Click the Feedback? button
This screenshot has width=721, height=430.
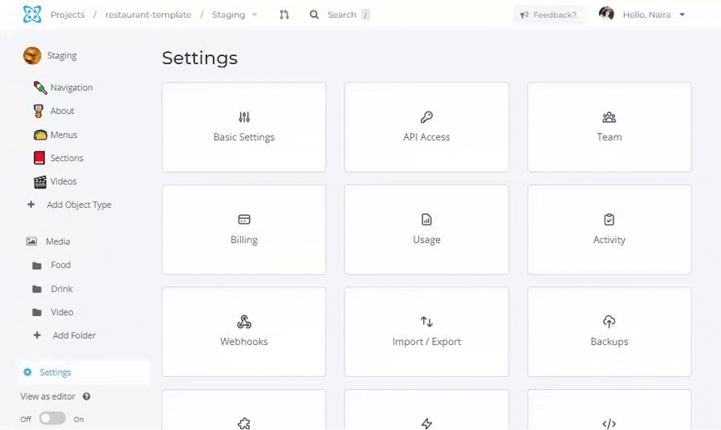548,15
